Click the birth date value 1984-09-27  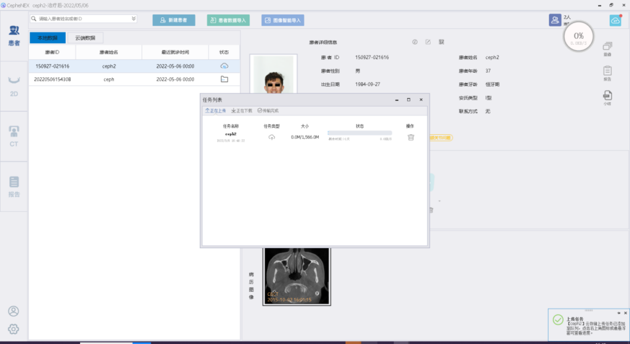tap(367, 84)
